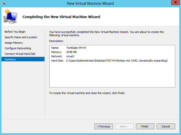Go to Connect Virtual Hard Disk step
Viewport: 181px width, 135px height.
(20, 54)
